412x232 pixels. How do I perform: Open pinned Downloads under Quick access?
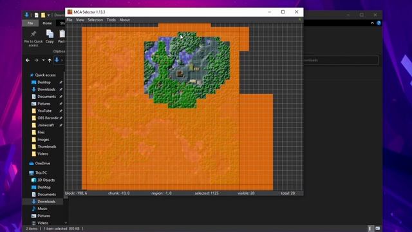click(x=46, y=89)
